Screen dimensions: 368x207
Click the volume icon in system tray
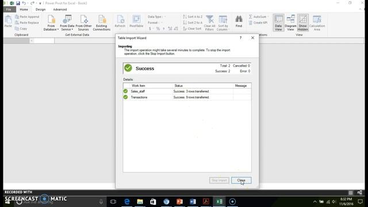[334, 202]
